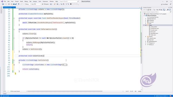This screenshot has height=97, width=173.
Task: Click the Solution Explorer Collapse All icon
Action: click(x=159, y=10)
